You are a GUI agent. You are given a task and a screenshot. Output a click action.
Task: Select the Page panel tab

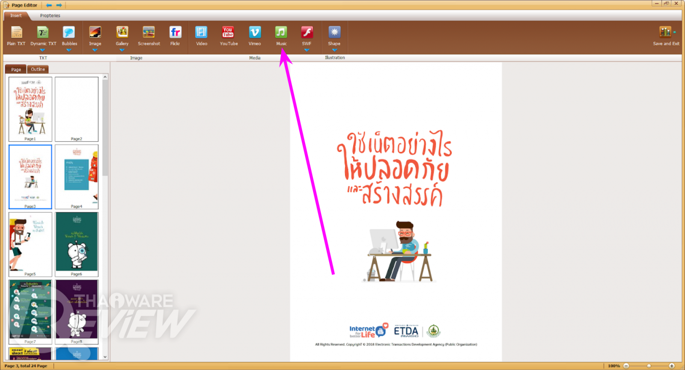(16, 69)
